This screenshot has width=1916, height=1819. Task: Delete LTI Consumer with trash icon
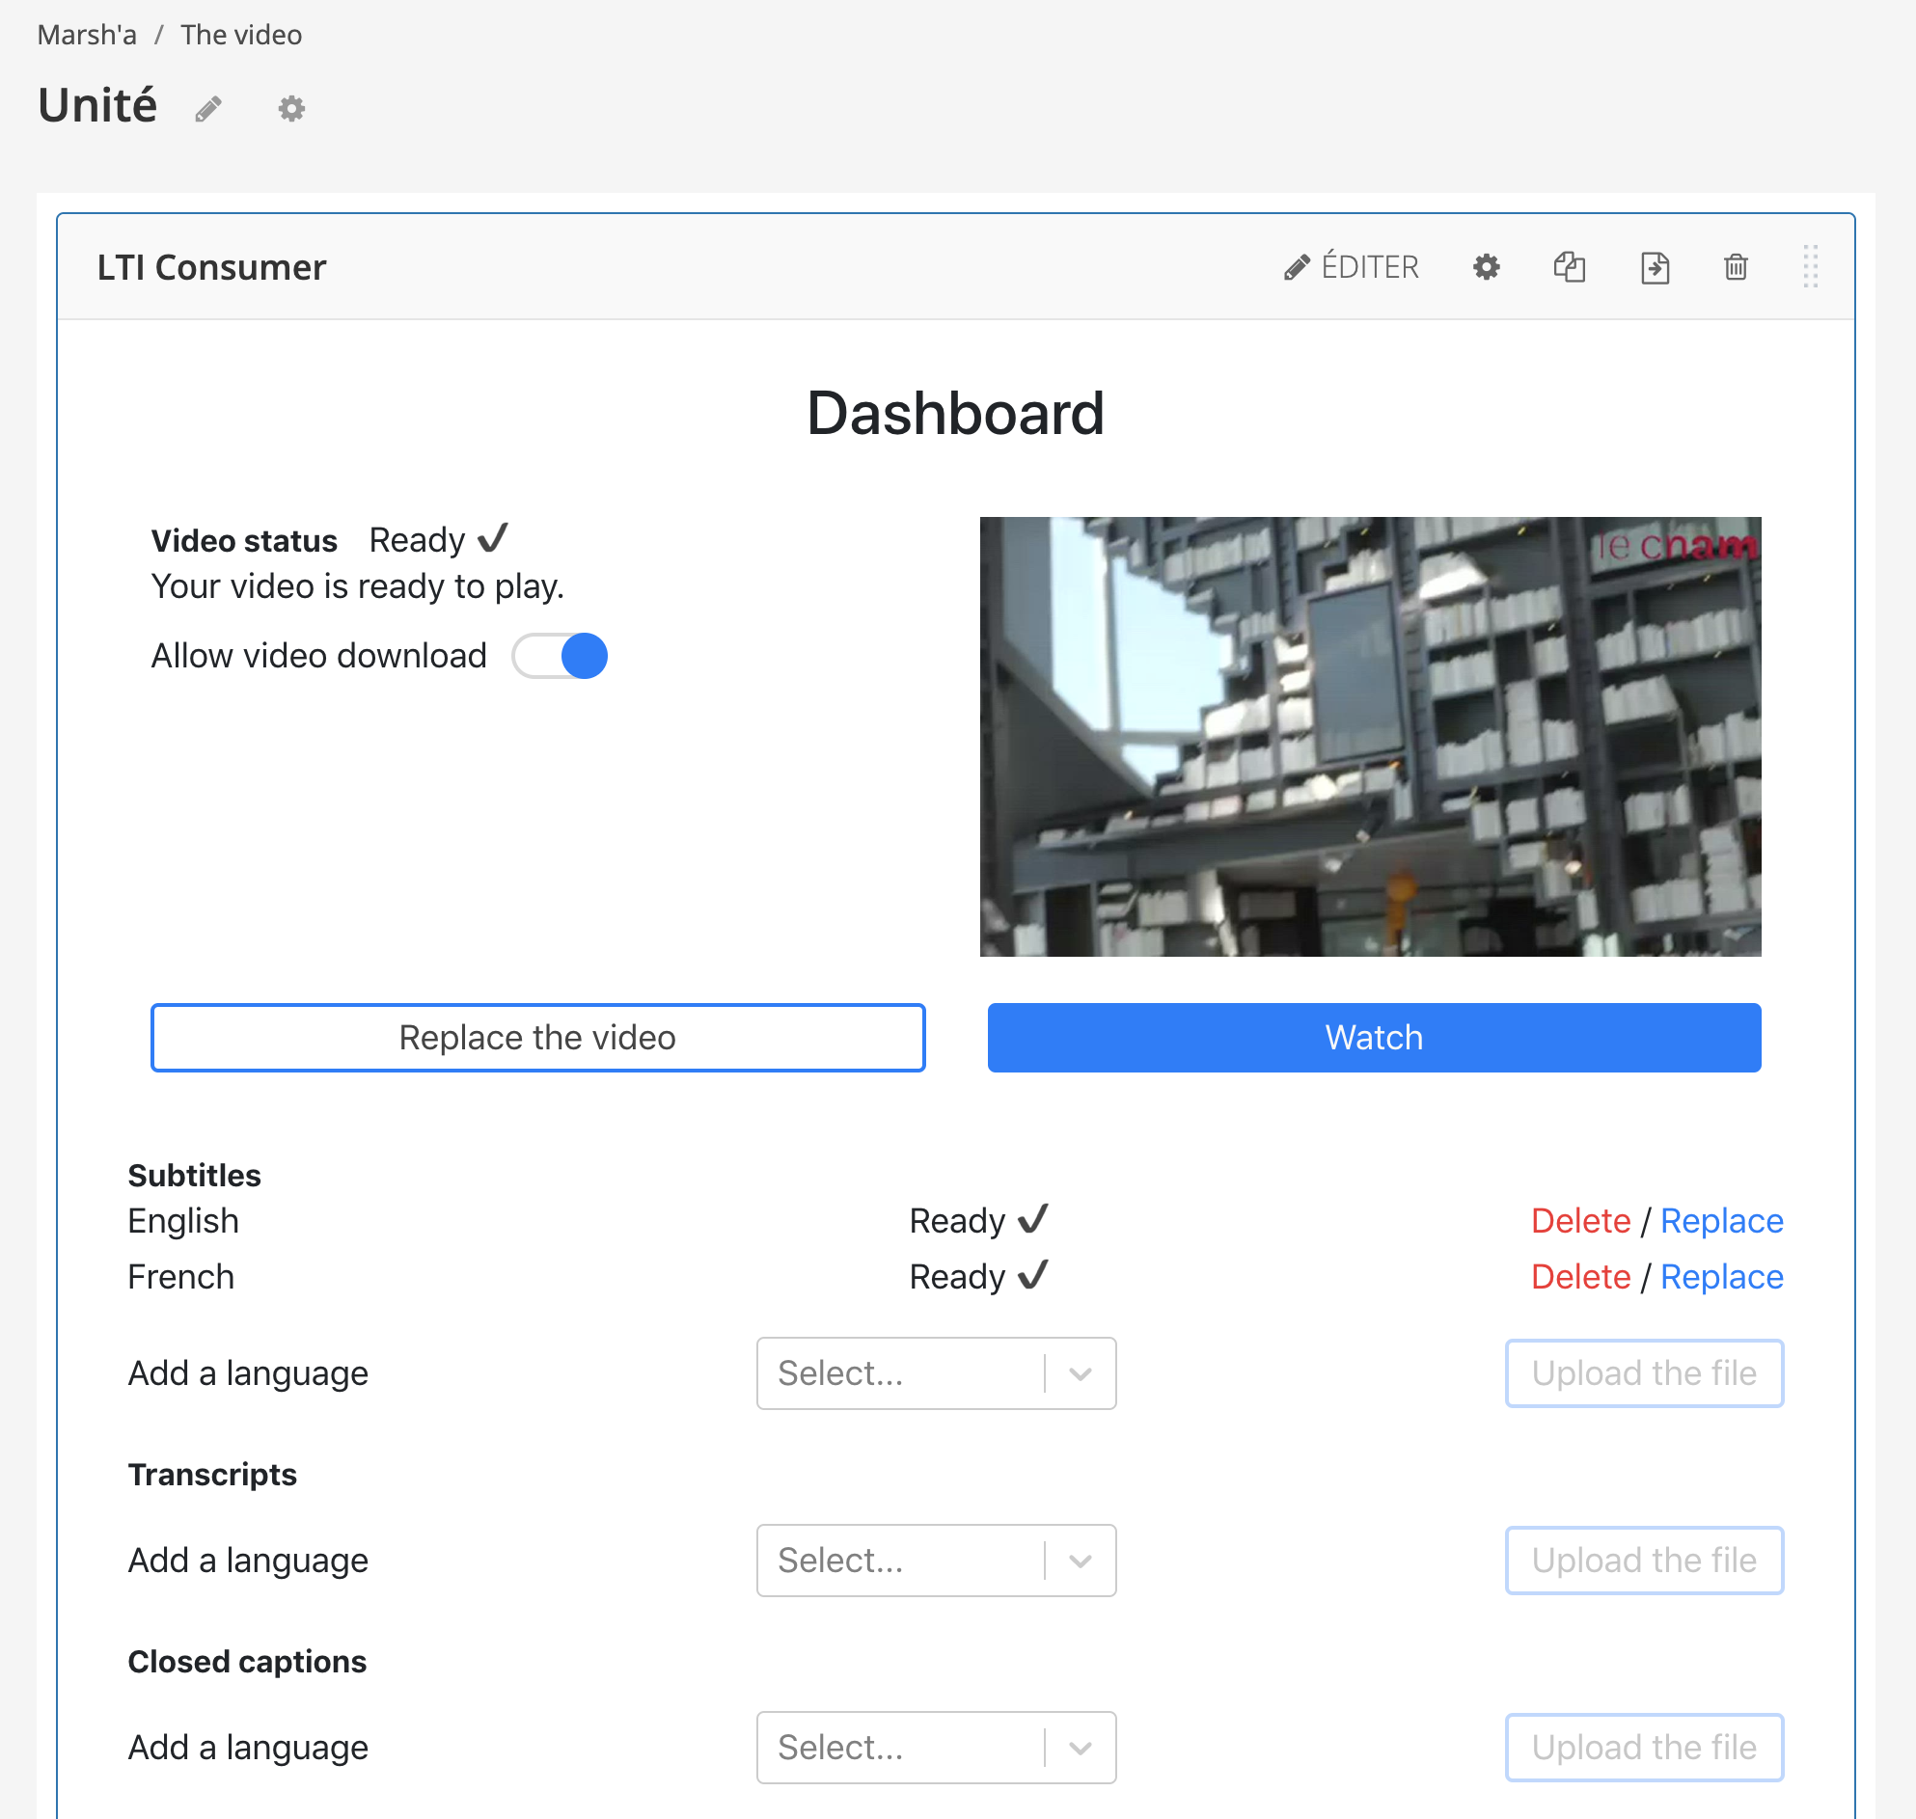point(1735,266)
